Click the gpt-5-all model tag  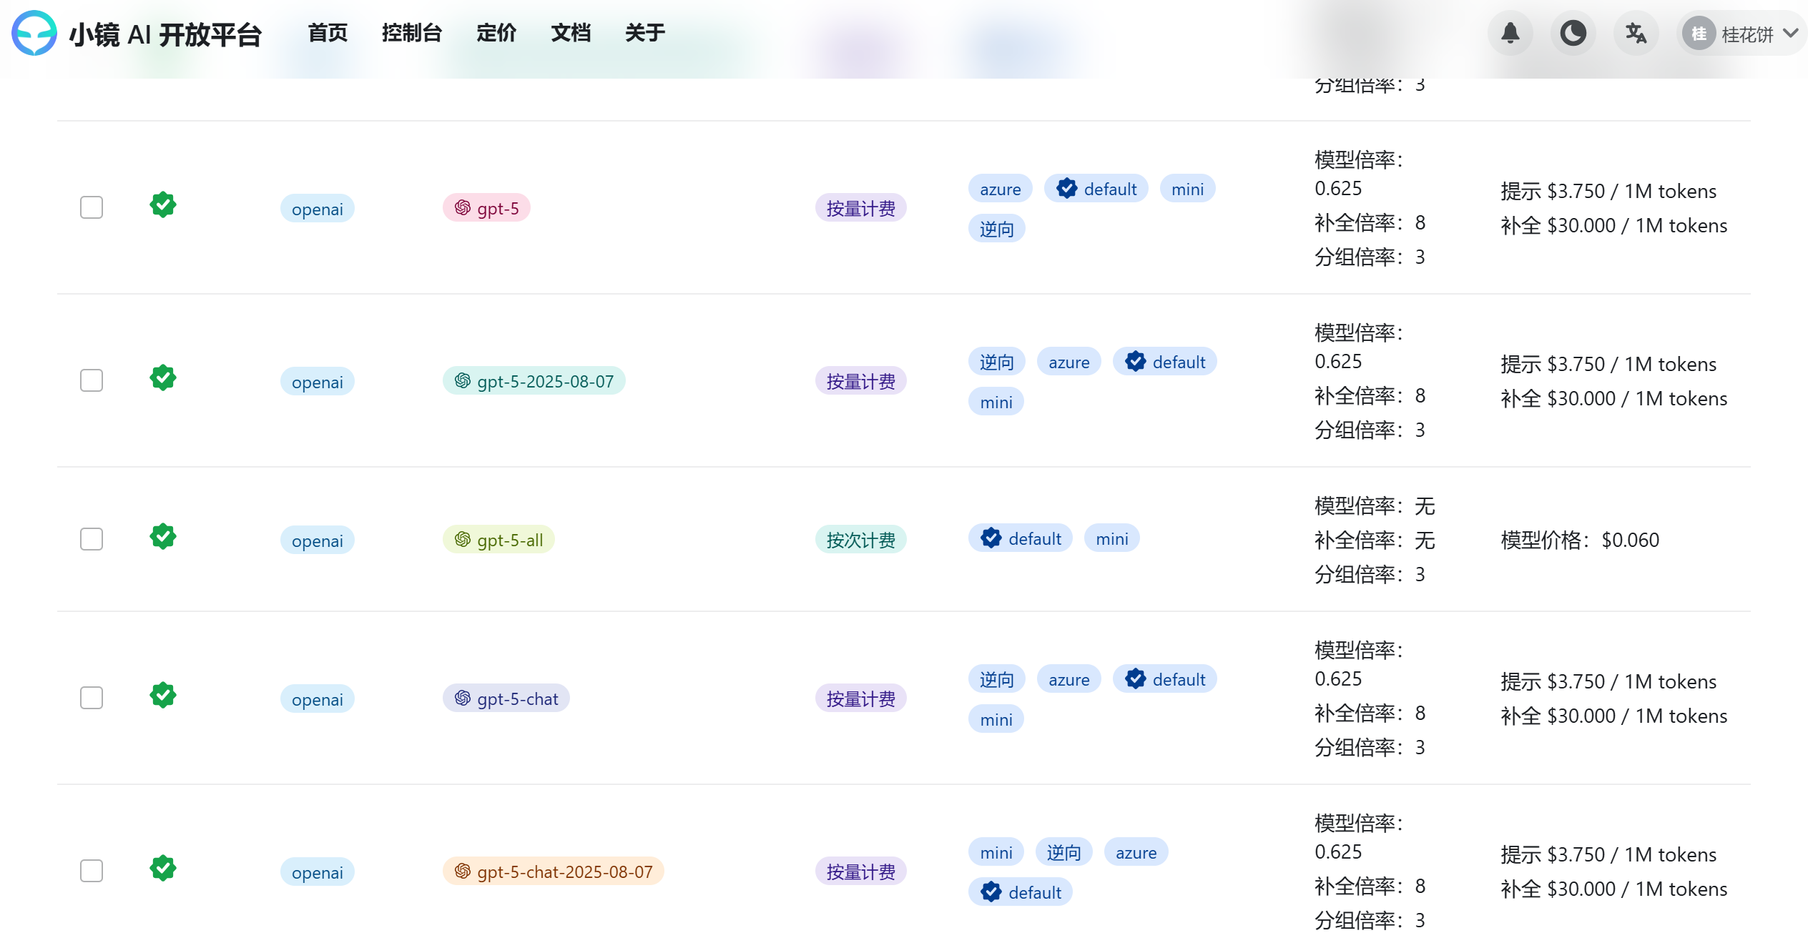[498, 540]
